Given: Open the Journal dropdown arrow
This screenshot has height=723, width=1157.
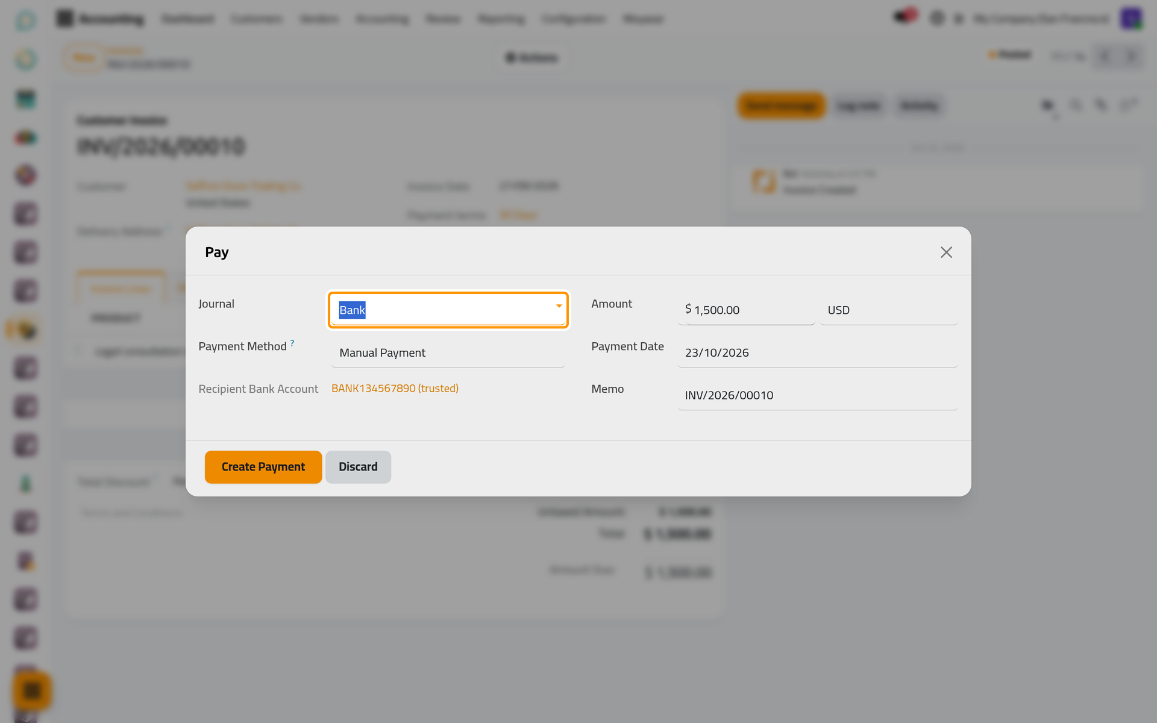Looking at the screenshot, I should [559, 306].
